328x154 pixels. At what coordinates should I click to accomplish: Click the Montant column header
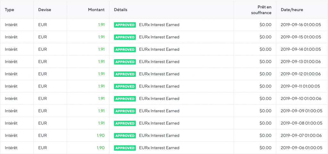[96, 10]
